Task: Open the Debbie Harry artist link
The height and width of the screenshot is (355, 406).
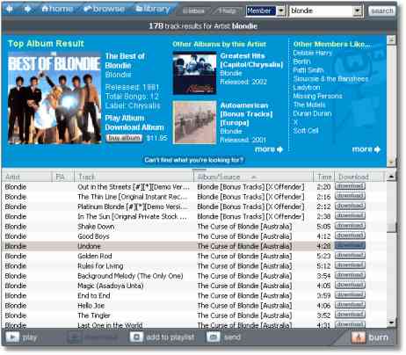Action: click(312, 53)
